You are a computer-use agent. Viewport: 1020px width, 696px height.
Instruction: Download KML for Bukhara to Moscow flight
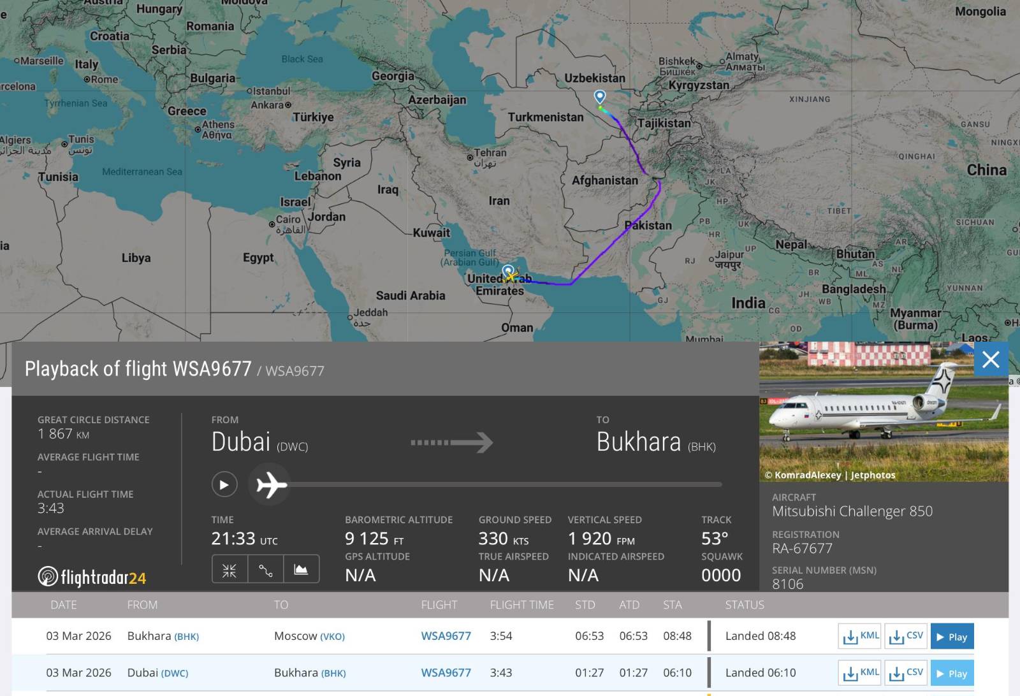coord(860,636)
